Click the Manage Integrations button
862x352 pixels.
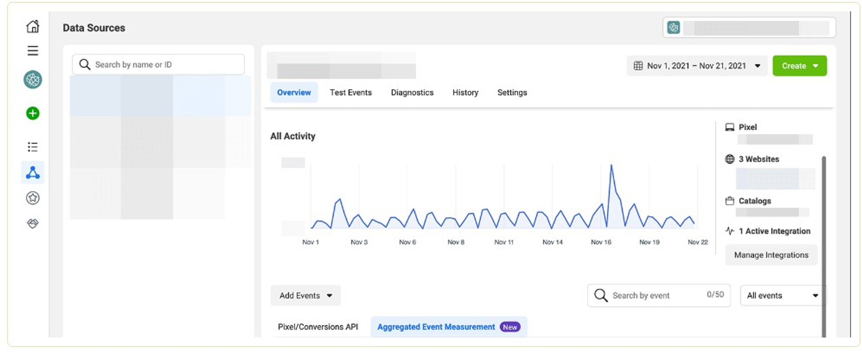click(x=771, y=255)
